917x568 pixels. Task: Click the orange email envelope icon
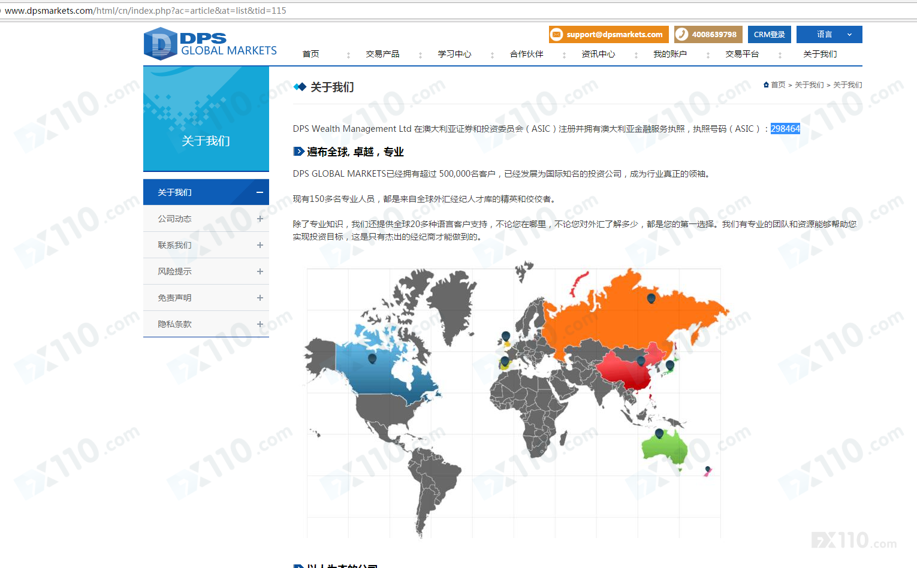tap(557, 35)
